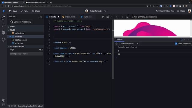Click the rxjs dependency entry
Screen dimensions: 192x108
point(26,50)
